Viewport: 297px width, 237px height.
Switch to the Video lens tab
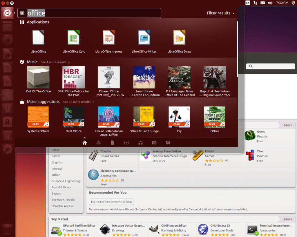(126, 143)
